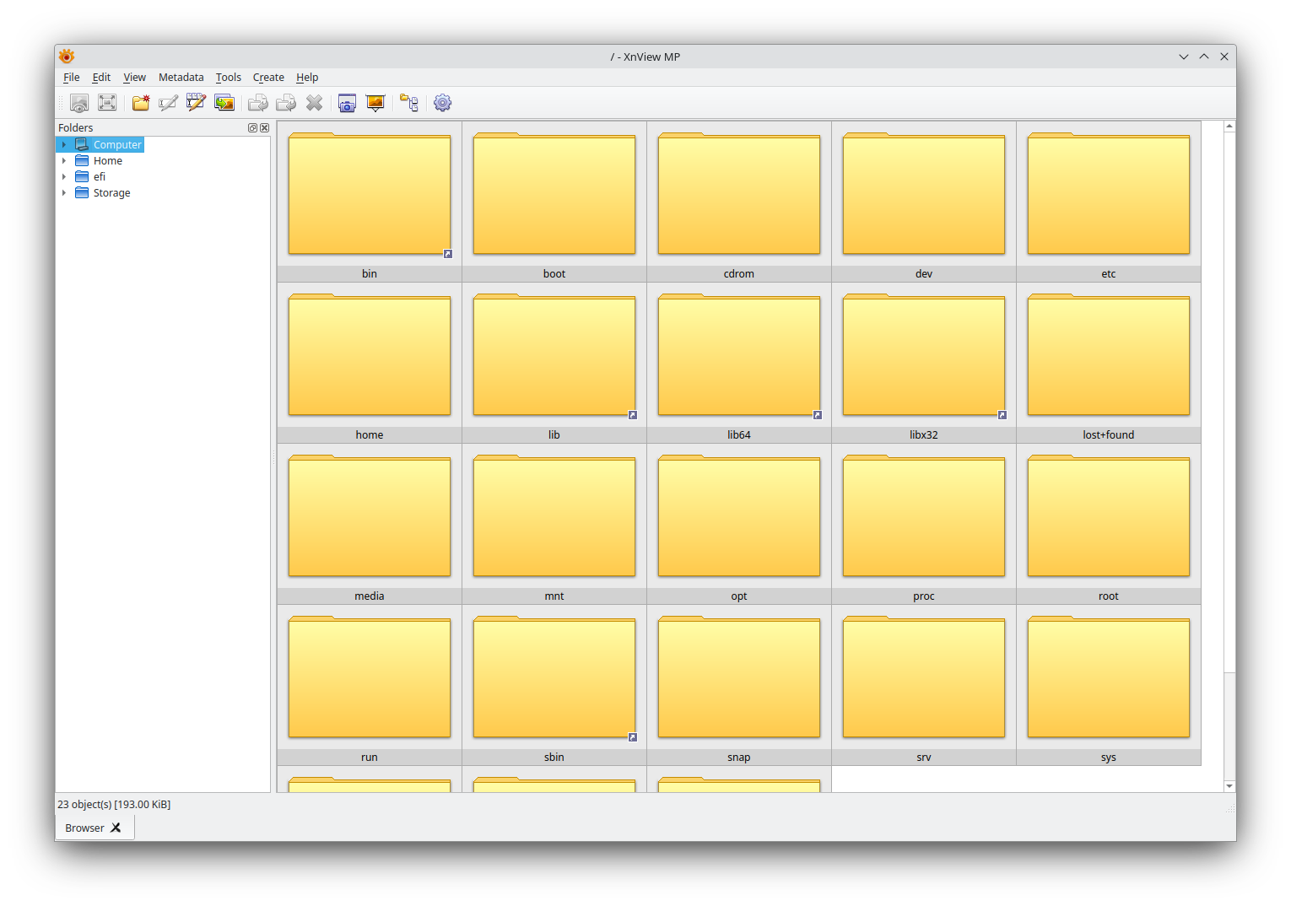Close the Folders panel
Image resolution: width=1291 pixels, height=906 pixels.
click(x=264, y=128)
